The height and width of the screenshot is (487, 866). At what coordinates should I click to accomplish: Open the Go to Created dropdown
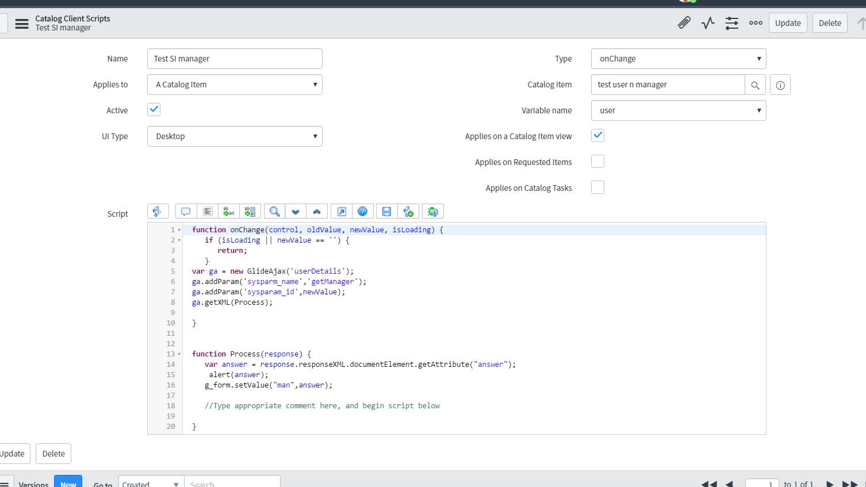151,482
